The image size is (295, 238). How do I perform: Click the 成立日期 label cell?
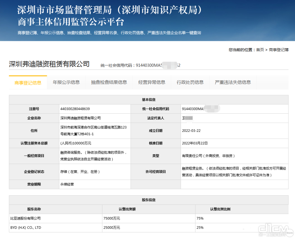[x=155, y=131]
